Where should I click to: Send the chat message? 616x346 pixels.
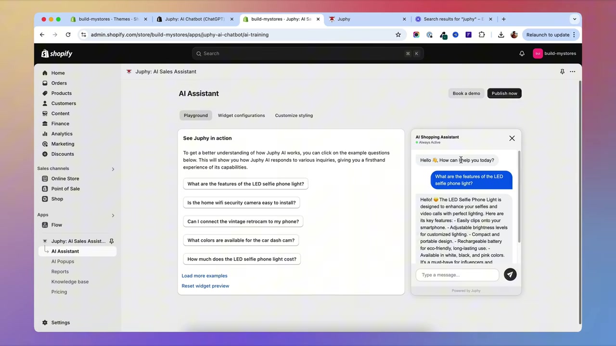click(510, 274)
